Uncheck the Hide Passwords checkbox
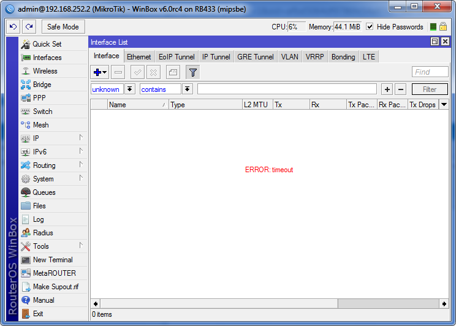 [370, 27]
